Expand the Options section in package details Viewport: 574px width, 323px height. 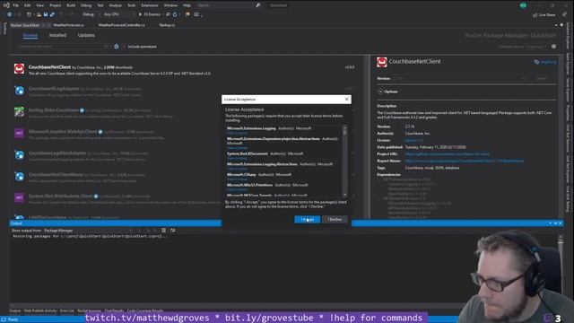(380, 92)
